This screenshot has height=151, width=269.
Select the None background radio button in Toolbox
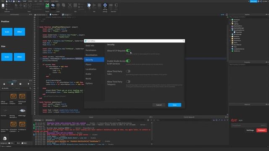(x=22, y=143)
